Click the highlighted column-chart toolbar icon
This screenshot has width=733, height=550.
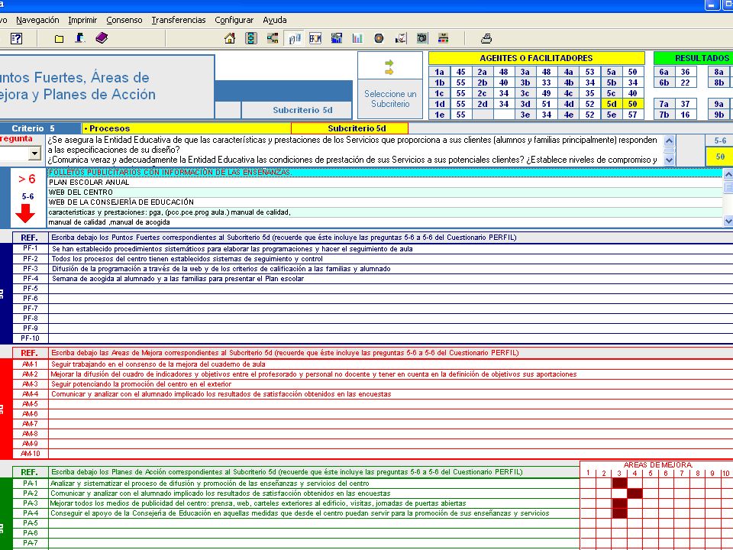294,38
